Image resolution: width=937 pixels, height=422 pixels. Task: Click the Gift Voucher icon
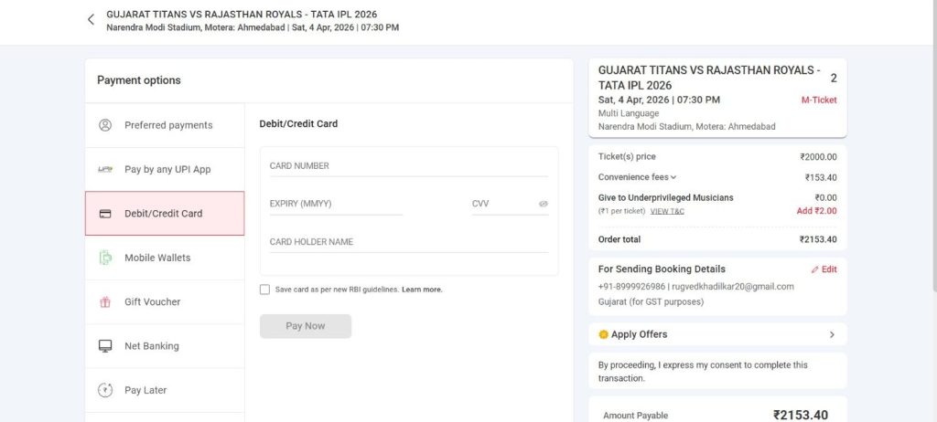point(105,302)
